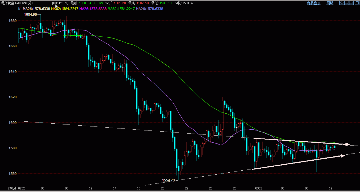Click the [08:47:03] timestamp
This screenshot has height=192, width=360.
coord(61,3)
